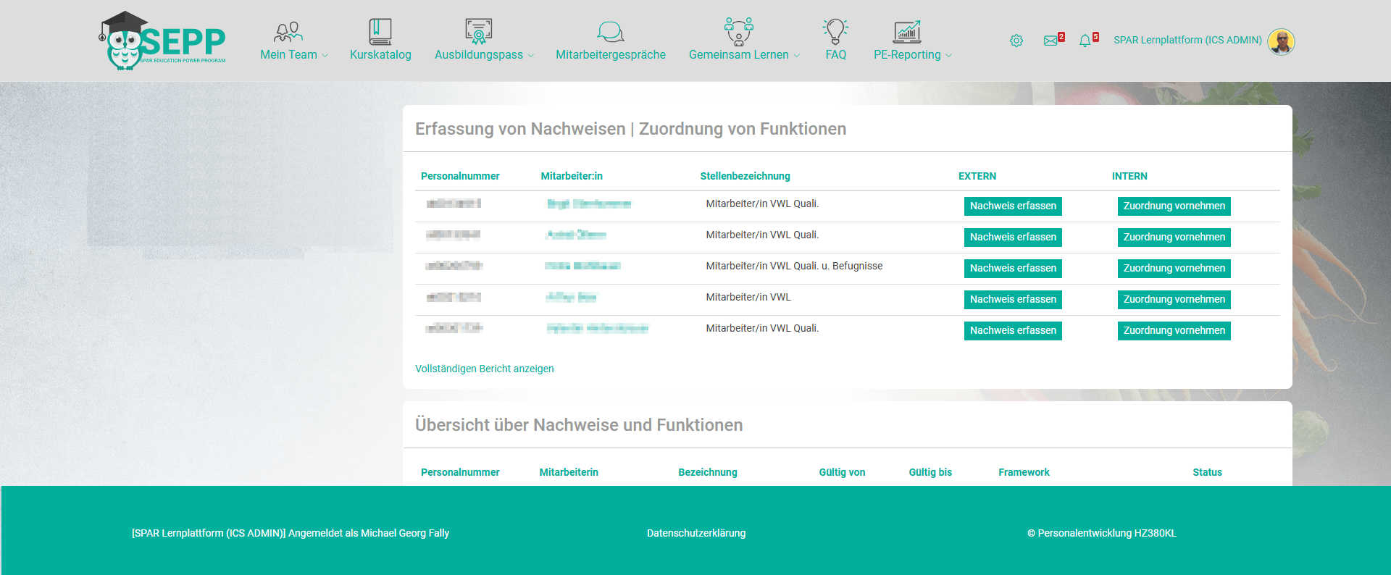Show notifications via the bell icon
Screen dimensions: 1391x575
coord(1085,41)
